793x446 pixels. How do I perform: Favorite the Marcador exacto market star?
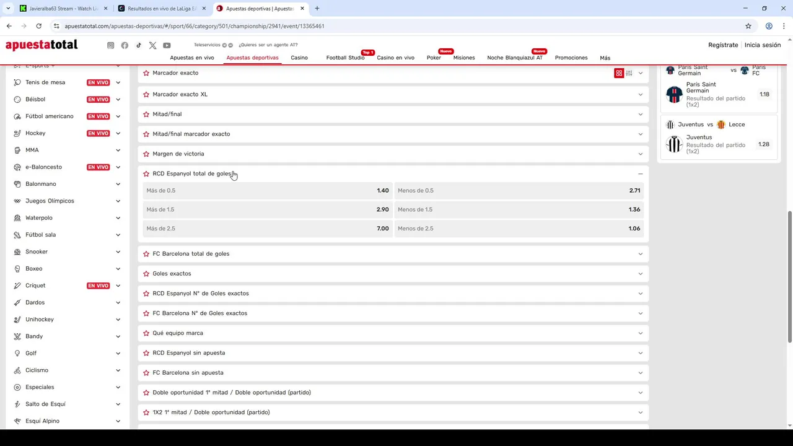coord(146,73)
